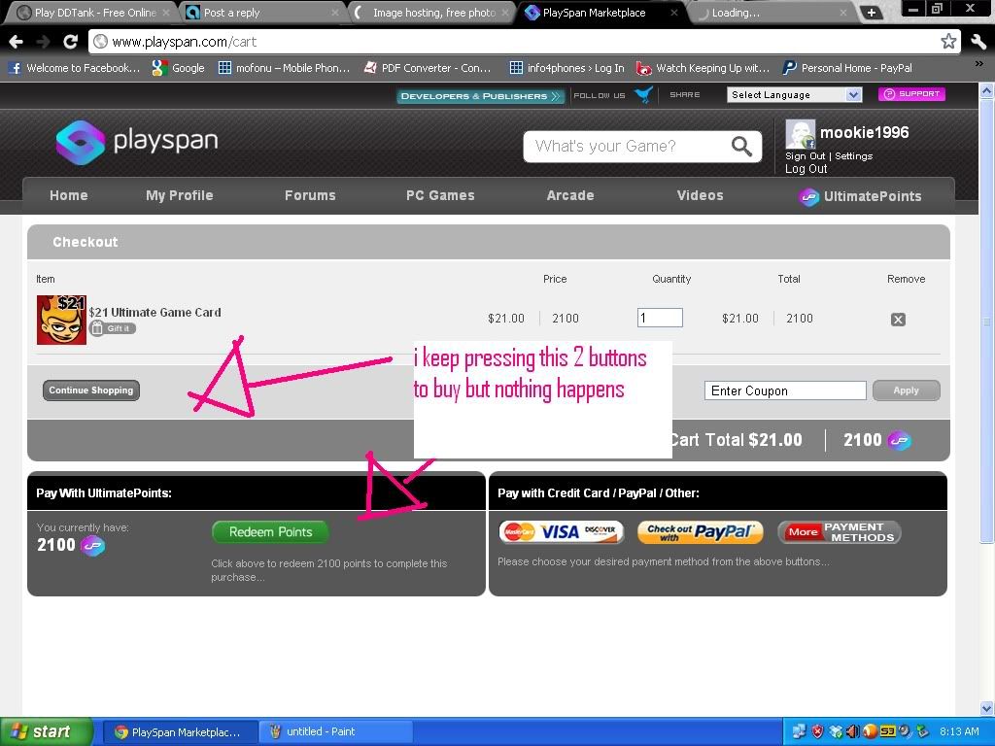Open Videos navigation item
The height and width of the screenshot is (746, 995).
700,195
